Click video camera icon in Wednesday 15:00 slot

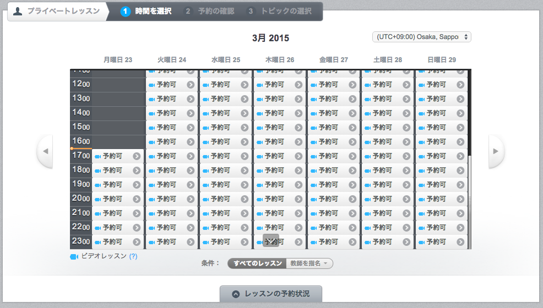(206, 128)
